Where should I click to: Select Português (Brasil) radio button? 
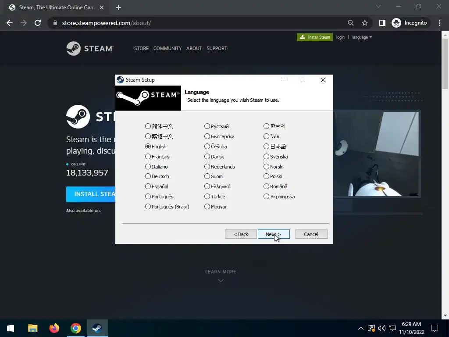148,206
